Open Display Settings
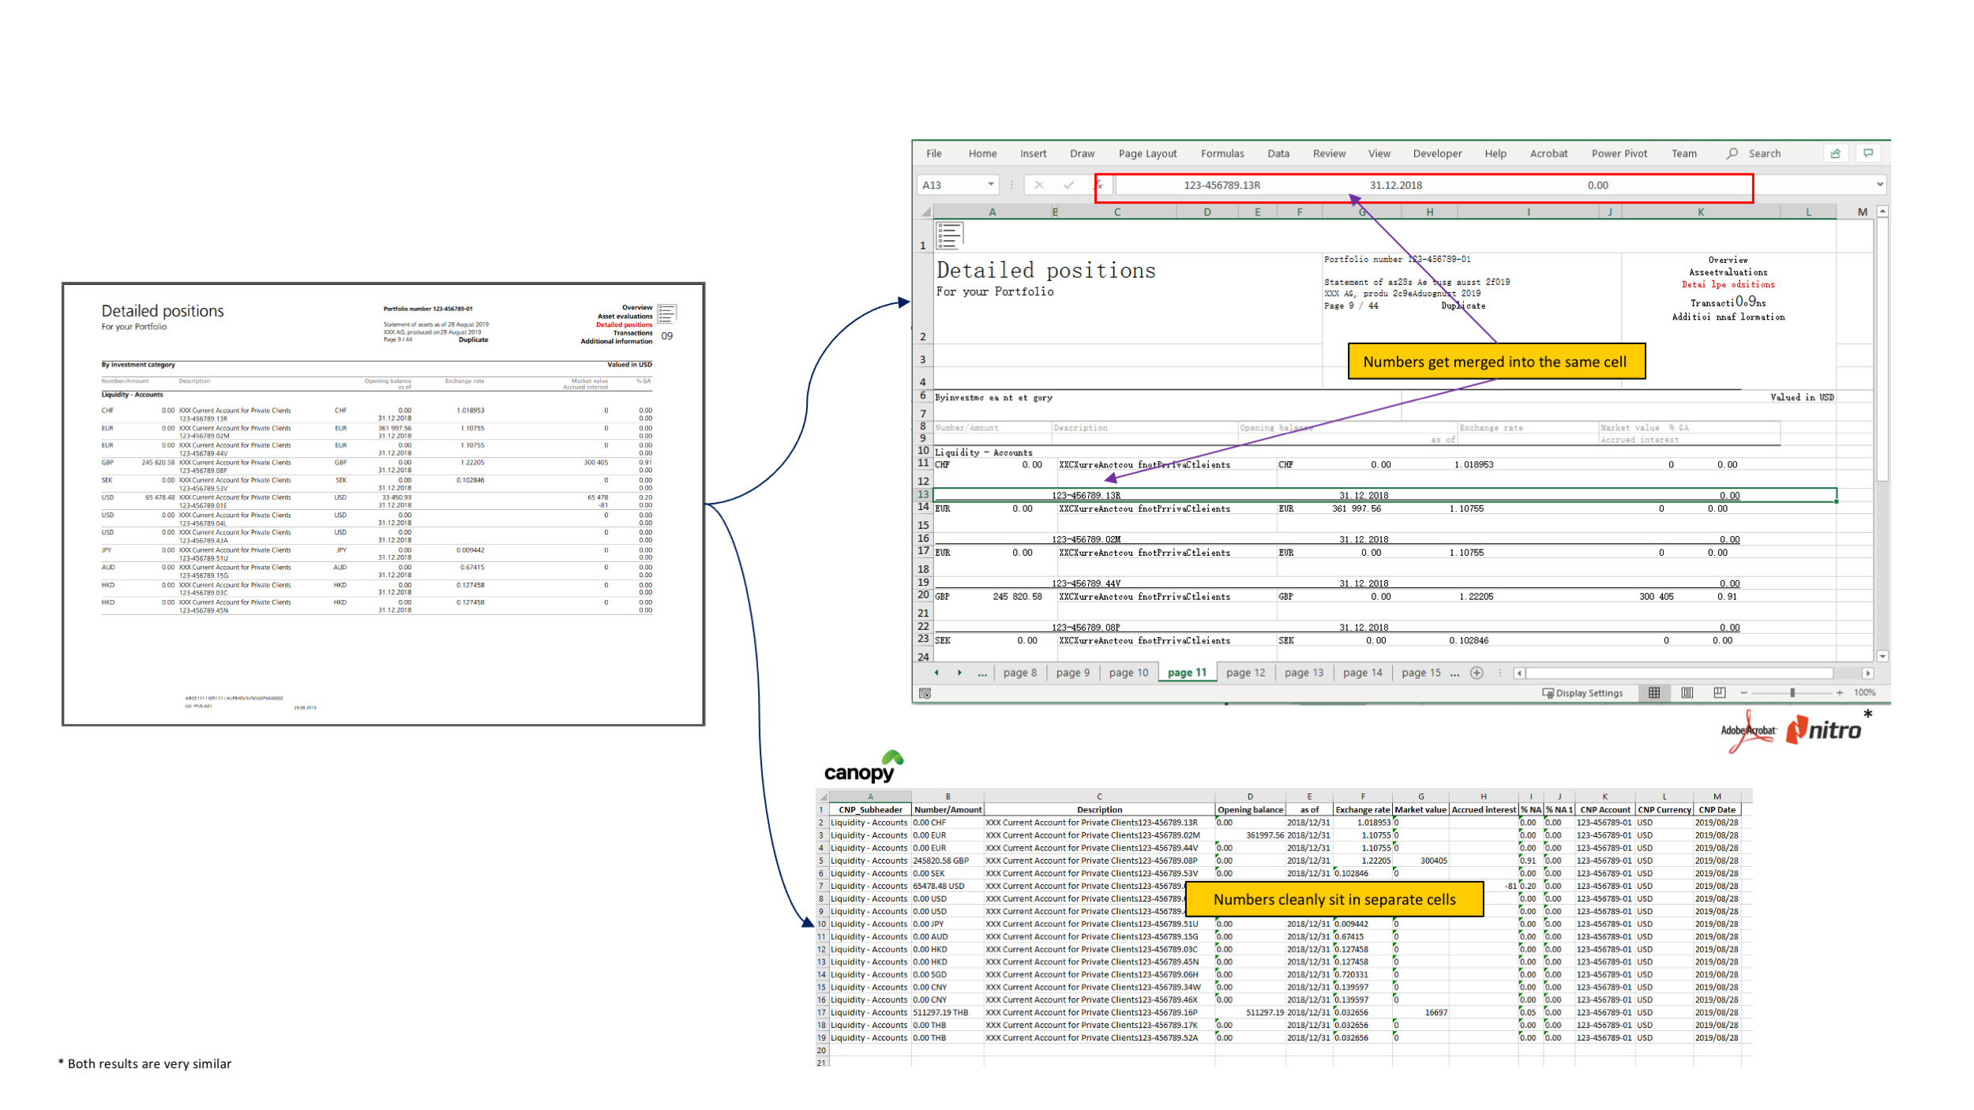This screenshot has height=1110, width=1974. 1582,693
